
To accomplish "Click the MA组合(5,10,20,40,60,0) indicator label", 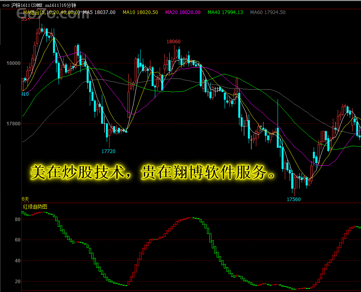I will click(x=52, y=12).
